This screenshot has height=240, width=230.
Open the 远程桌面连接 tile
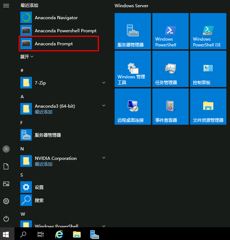click(133, 107)
